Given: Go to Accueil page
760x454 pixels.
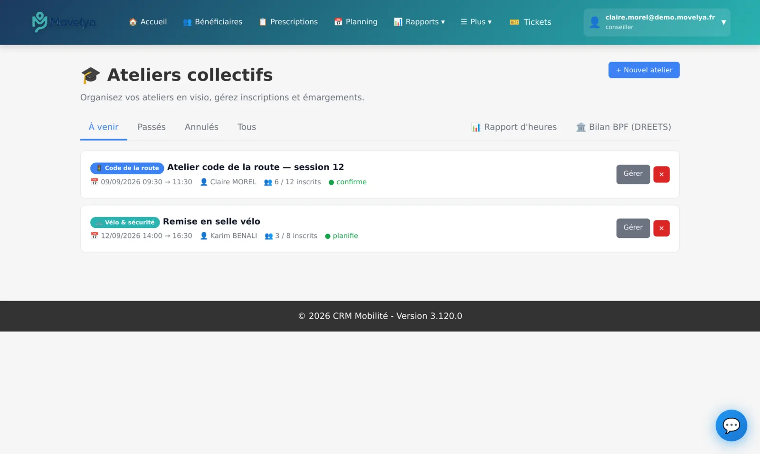Looking at the screenshot, I should [148, 22].
